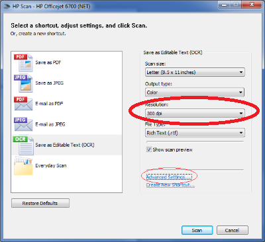Screen dimensions: 265x242
Task: Start scanning with the Scan button
Action: 197,230
